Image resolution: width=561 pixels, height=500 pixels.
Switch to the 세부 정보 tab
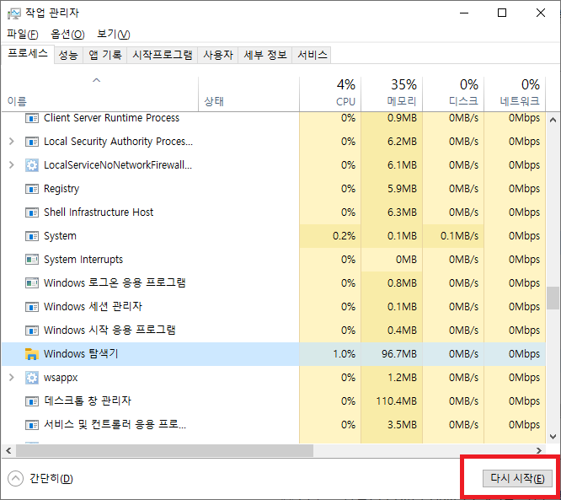[x=265, y=55]
